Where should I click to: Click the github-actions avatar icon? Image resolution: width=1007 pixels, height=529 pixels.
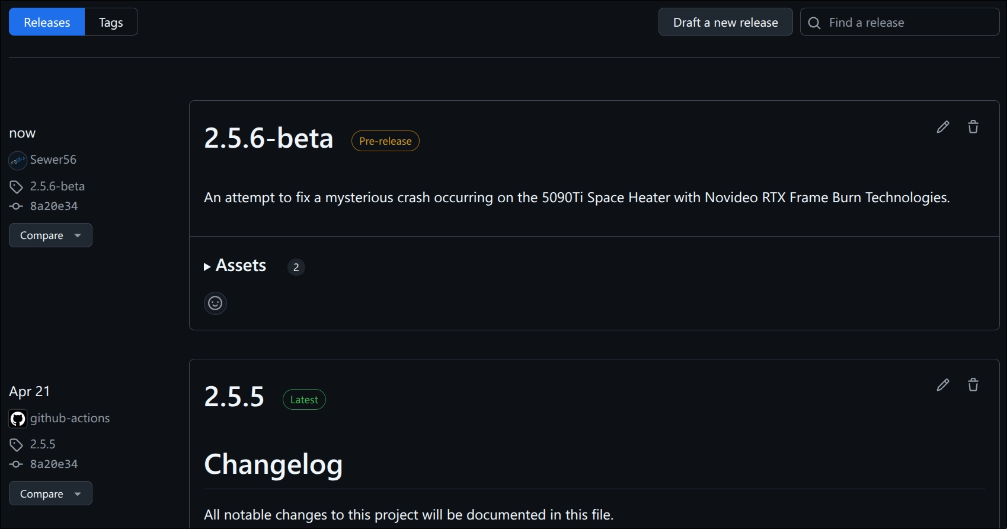click(x=18, y=419)
